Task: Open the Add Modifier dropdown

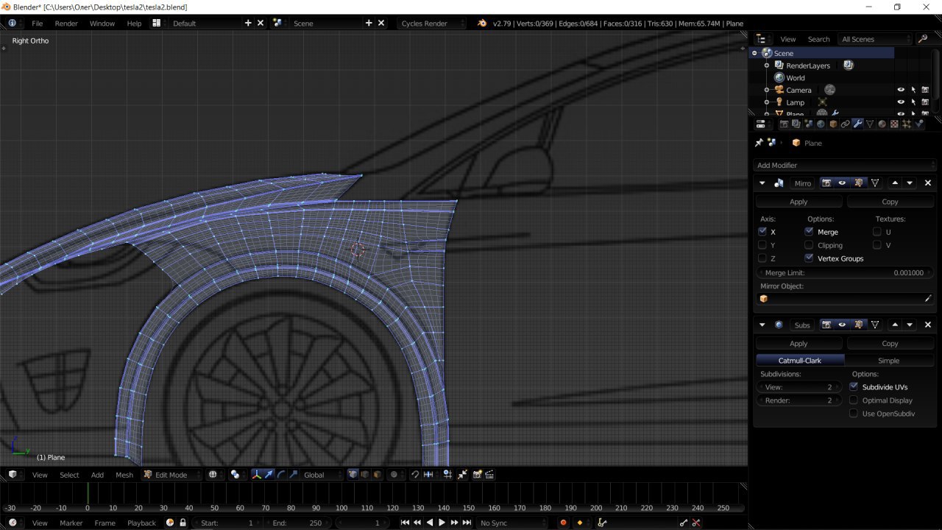Action: click(x=845, y=165)
